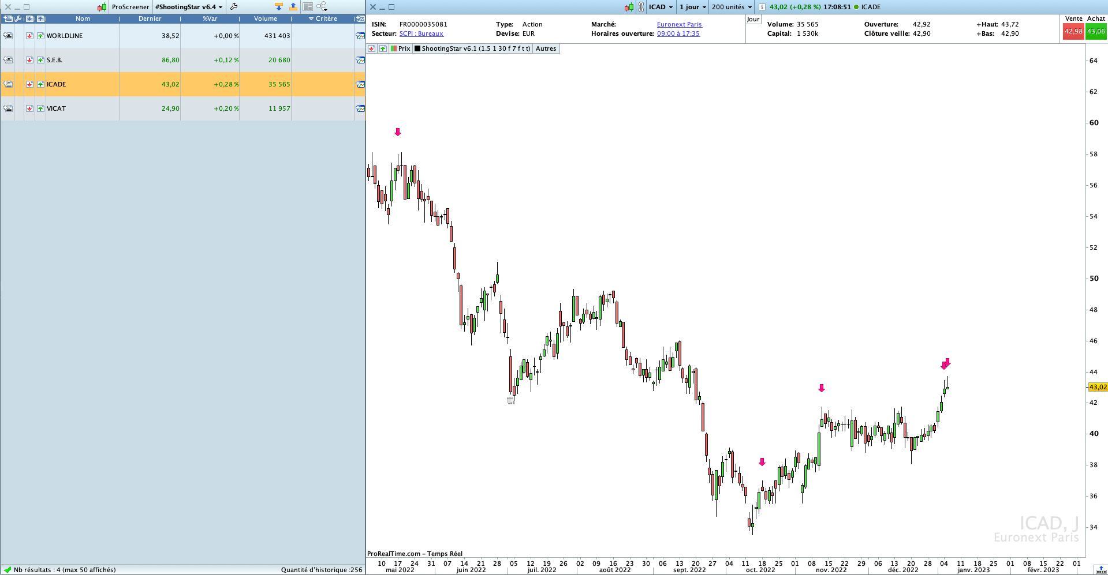This screenshot has height=575, width=1108.
Task: Click the ProScreener label tab
Action: tap(130, 7)
